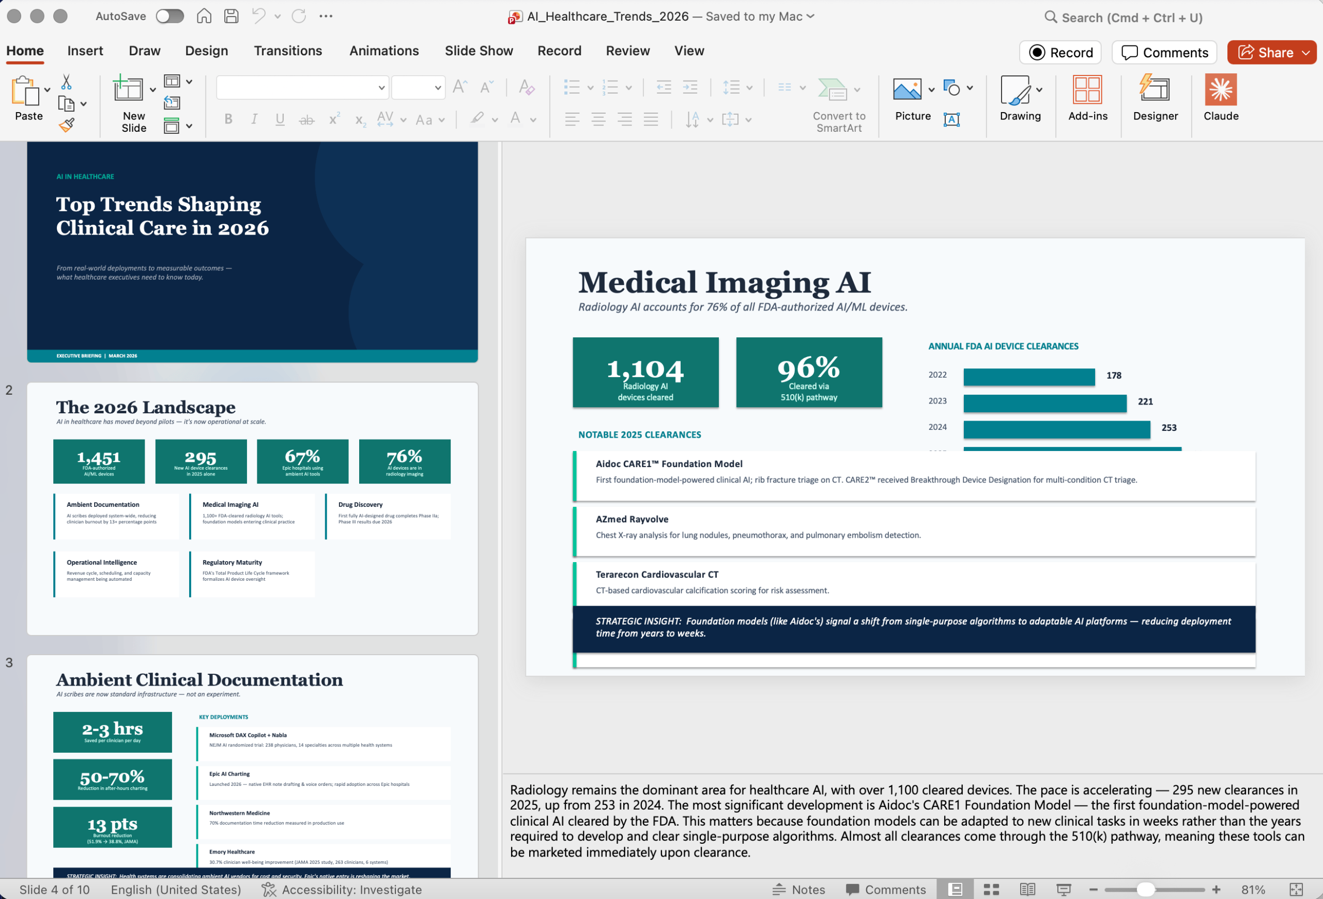1323x899 pixels.
Task: Toggle underline formatting
Action: (x=280, y=119)
